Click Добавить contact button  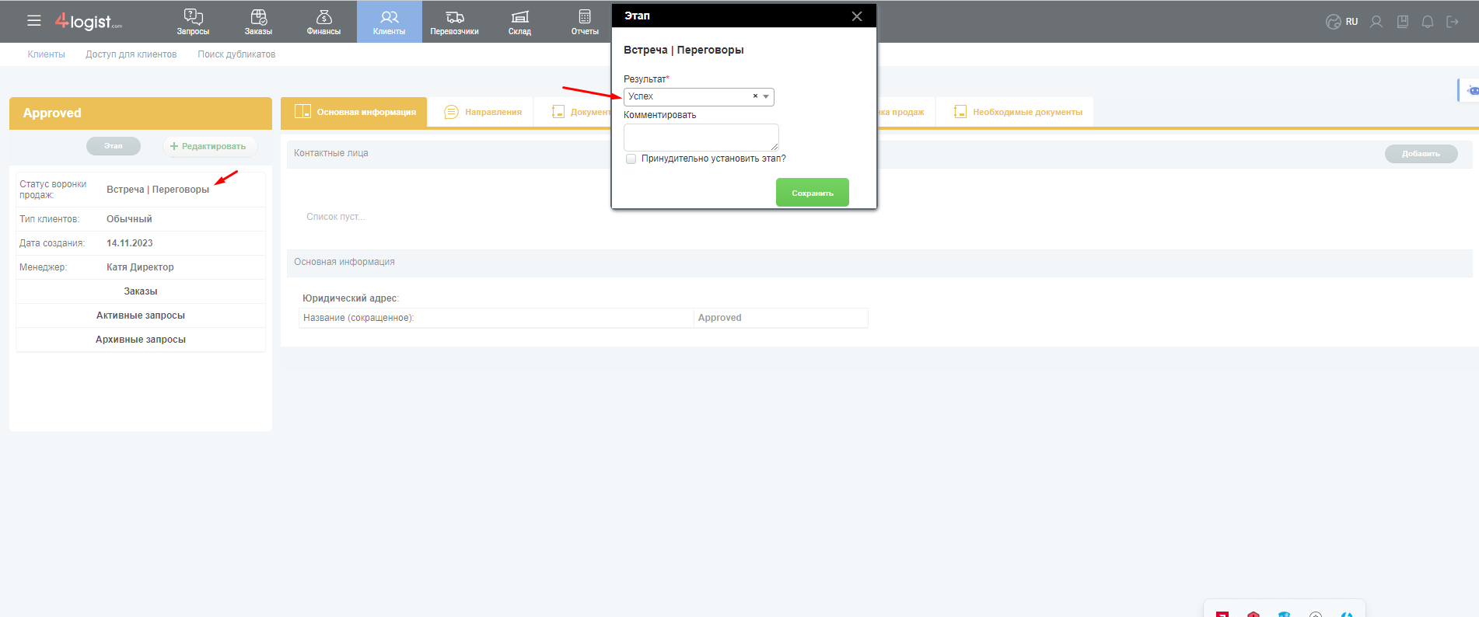(x=1421, y=154)
